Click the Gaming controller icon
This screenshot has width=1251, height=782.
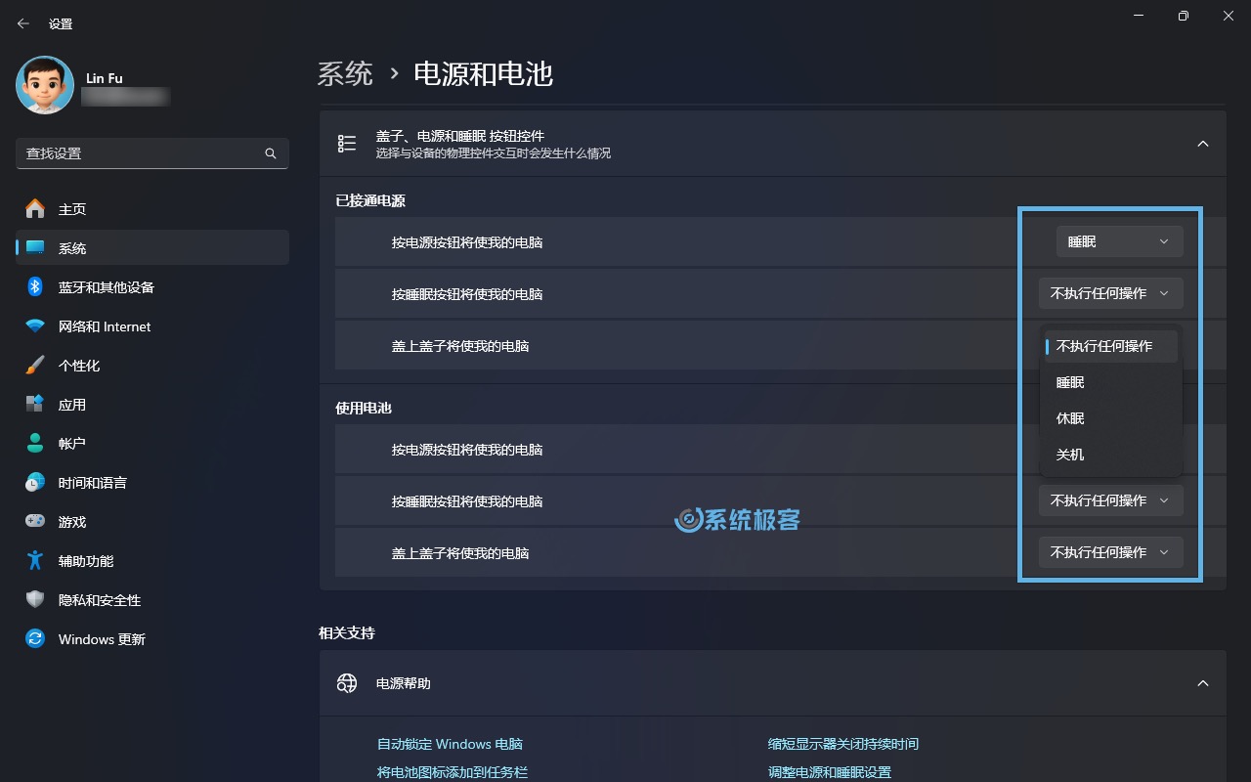click(x=35, y=521)
